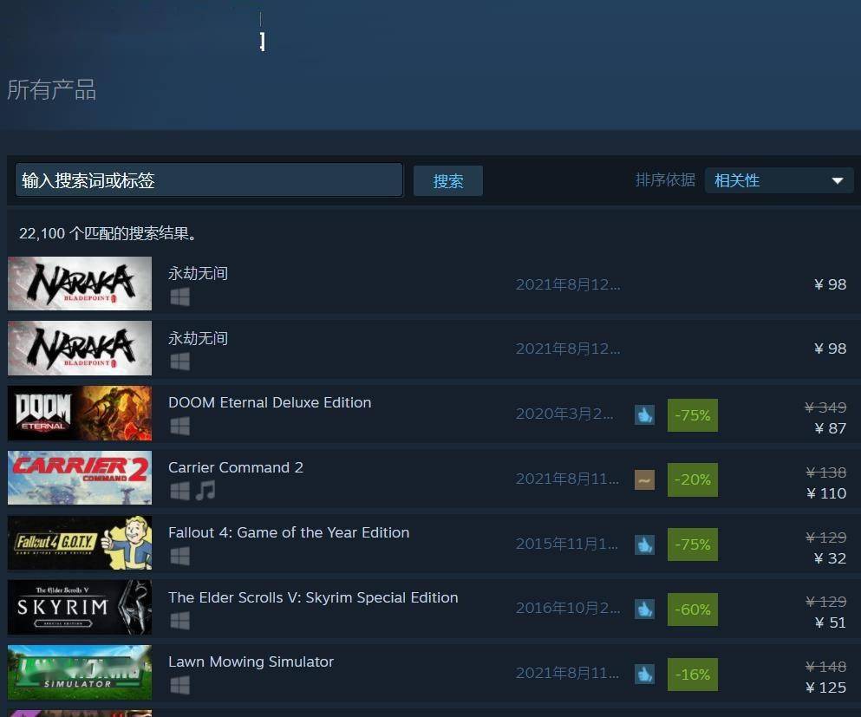The height and width of the screenshot is (717, 861).
Task: Click the thumbs-up review icon for Lawn Mowing Simulator
Action: (x=644, y=675)
